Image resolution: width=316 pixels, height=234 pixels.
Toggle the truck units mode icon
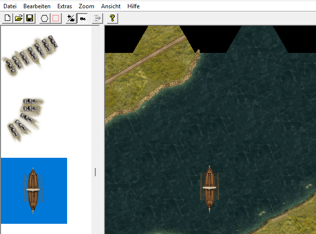point(83,18)
